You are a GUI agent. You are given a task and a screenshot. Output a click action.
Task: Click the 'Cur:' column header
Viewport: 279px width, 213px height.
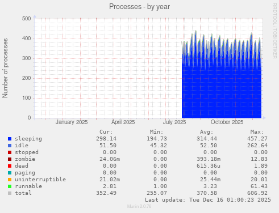point(106,132)
